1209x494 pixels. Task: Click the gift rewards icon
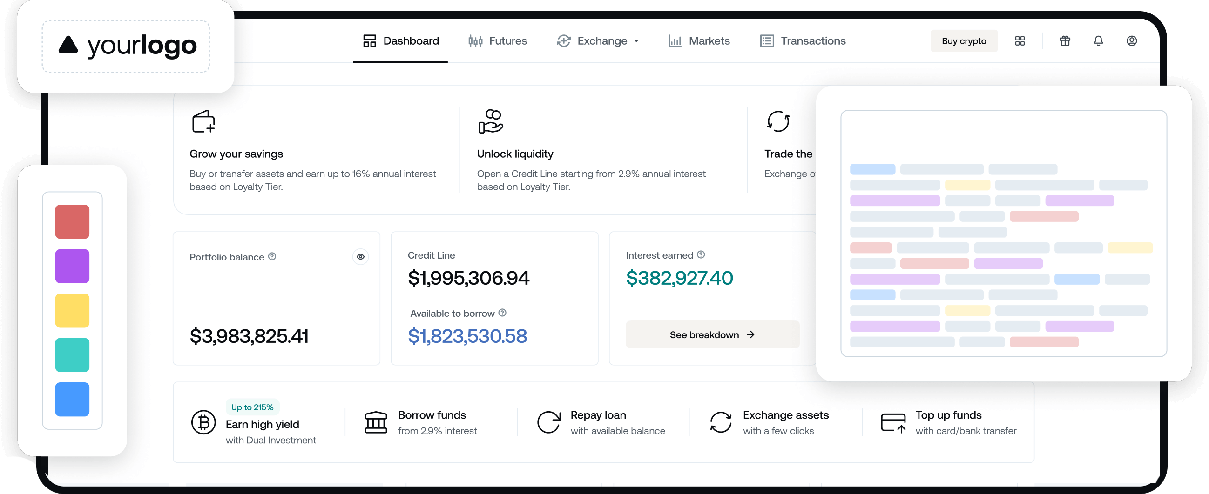tap(1064, 41)
